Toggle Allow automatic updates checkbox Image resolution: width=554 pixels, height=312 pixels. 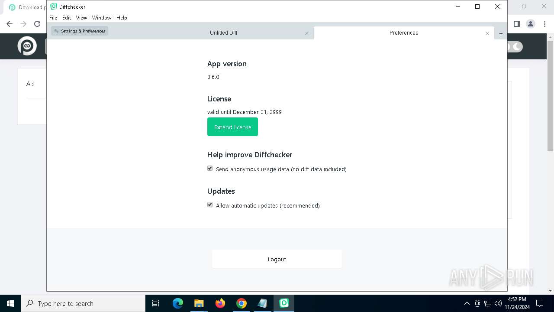(x=210, y=205)
